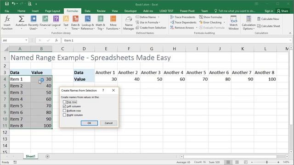Check the Bottom row checkbox
The height and width of the screenshot is (165, 294).
64,110
